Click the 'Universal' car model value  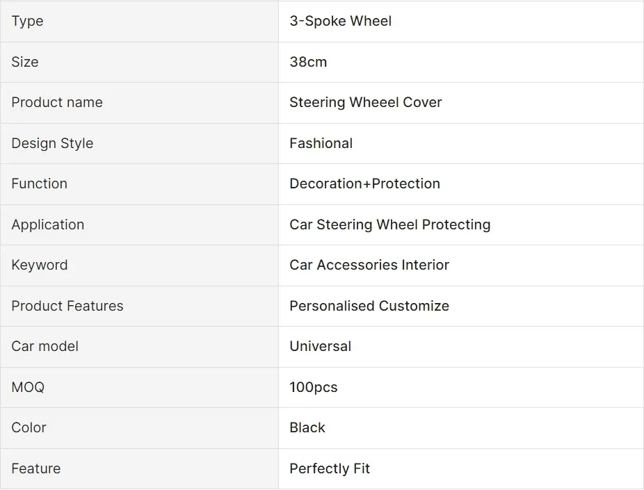[x=320, y=346]
